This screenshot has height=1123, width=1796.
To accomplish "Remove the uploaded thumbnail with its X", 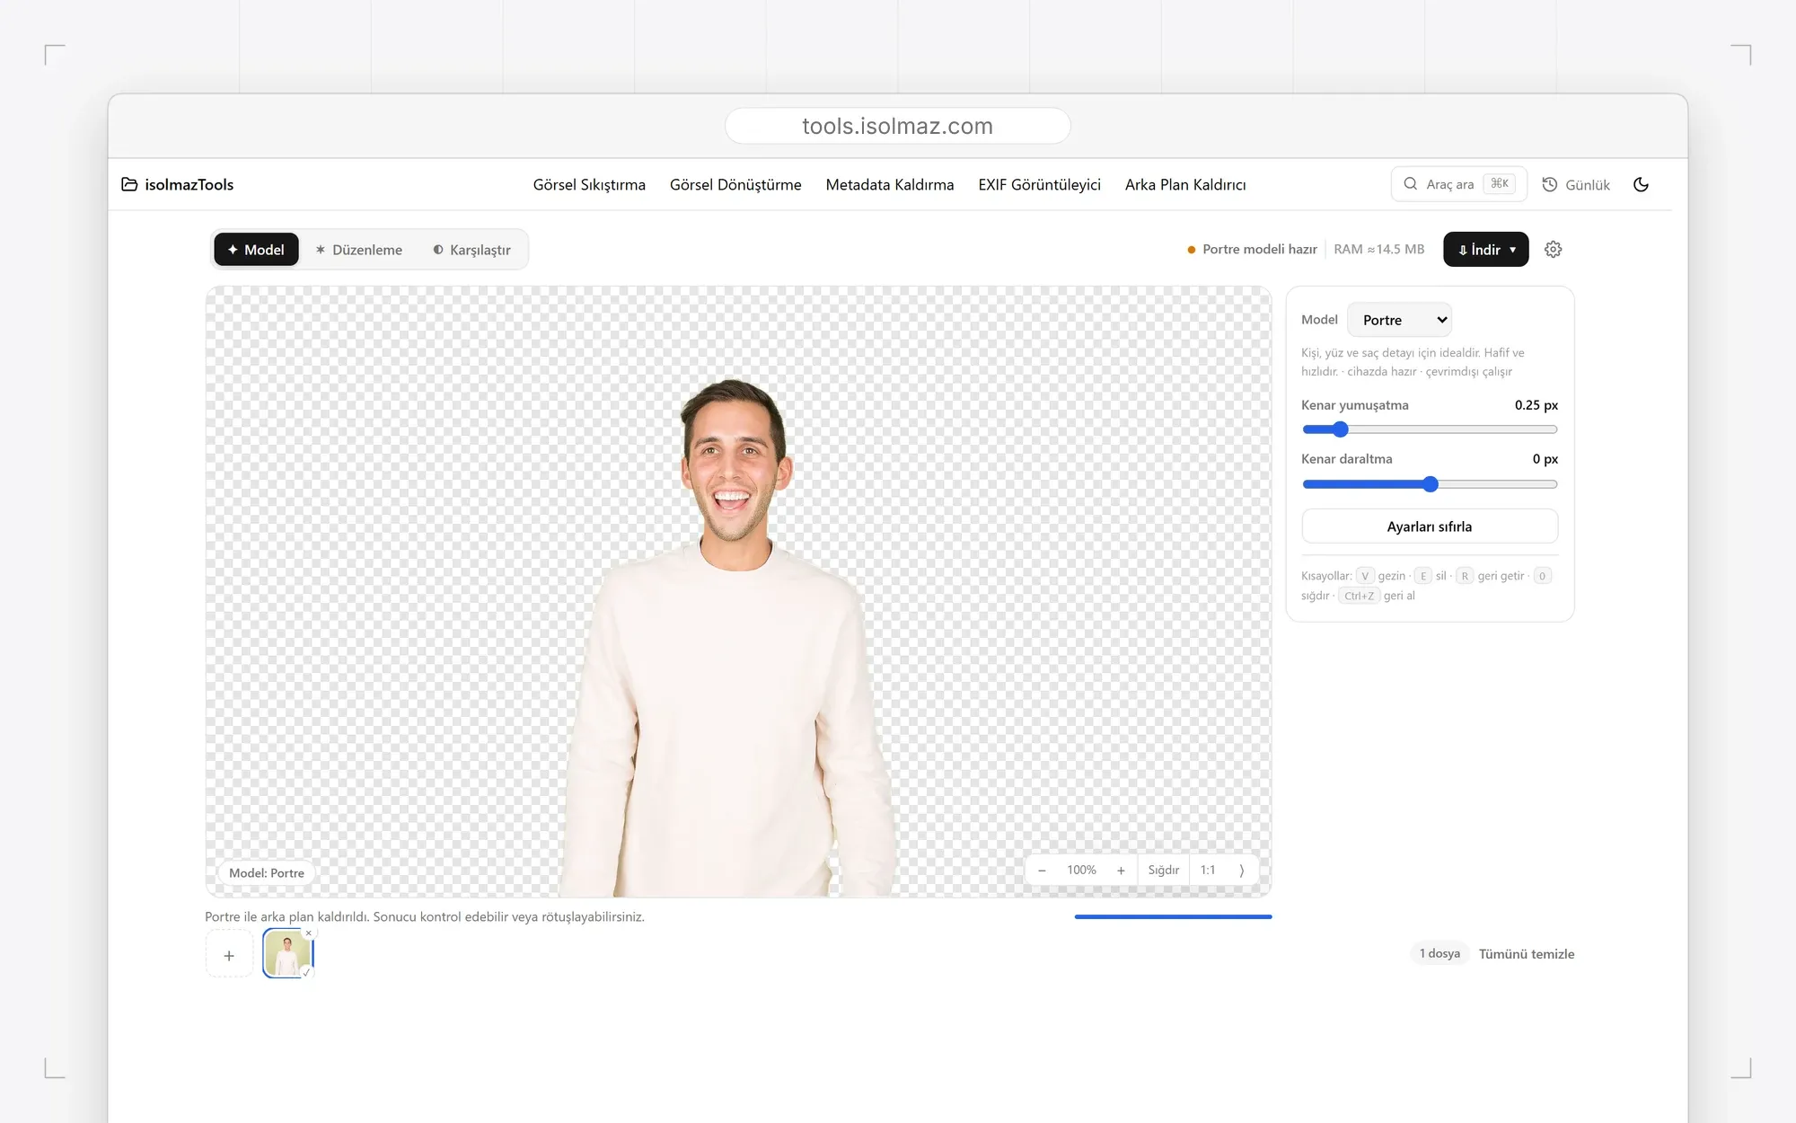I will click(309, 933).
